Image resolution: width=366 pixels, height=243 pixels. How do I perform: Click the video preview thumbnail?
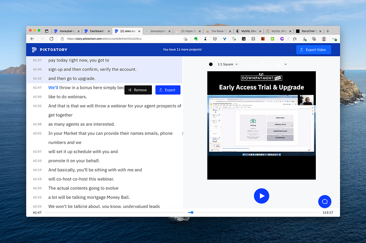(261, 125)
